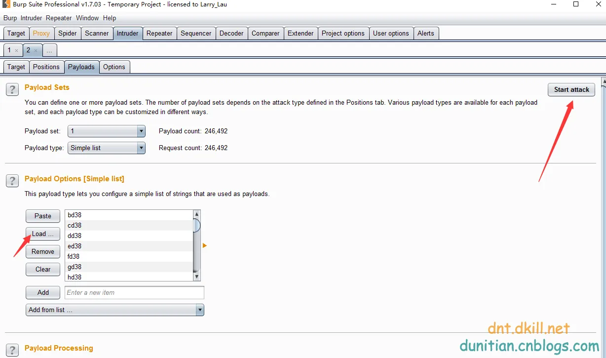Screen dimensions: 606x358
Task: Click the Start attack button
Action: tap(571, 90)
